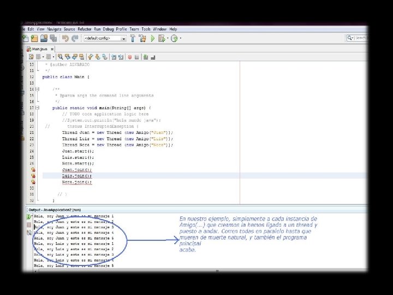Open the Help menu
The height and width of the screenshot is (295, 393).
pos(173,29)
